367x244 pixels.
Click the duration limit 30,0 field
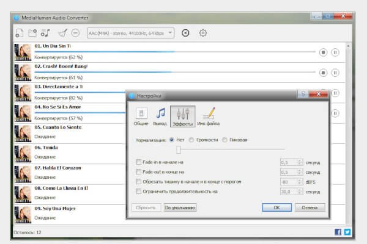click(289, 192)
